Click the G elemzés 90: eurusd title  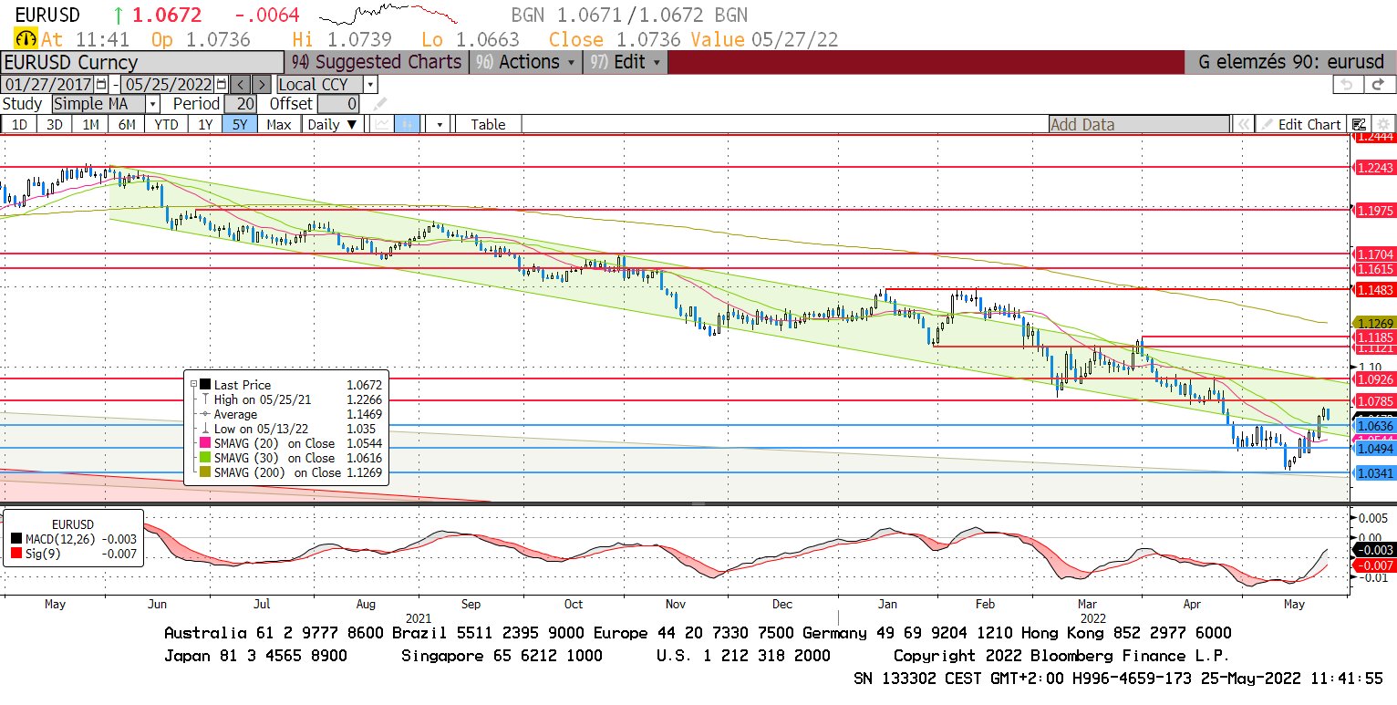(x=1289, y=62)
